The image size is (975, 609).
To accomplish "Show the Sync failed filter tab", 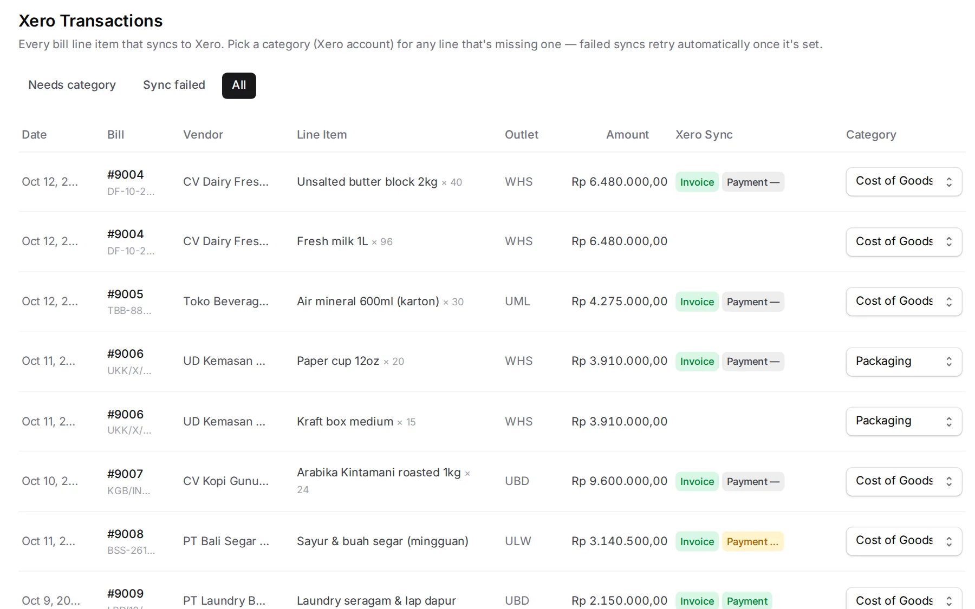I will tap(174, 86).
